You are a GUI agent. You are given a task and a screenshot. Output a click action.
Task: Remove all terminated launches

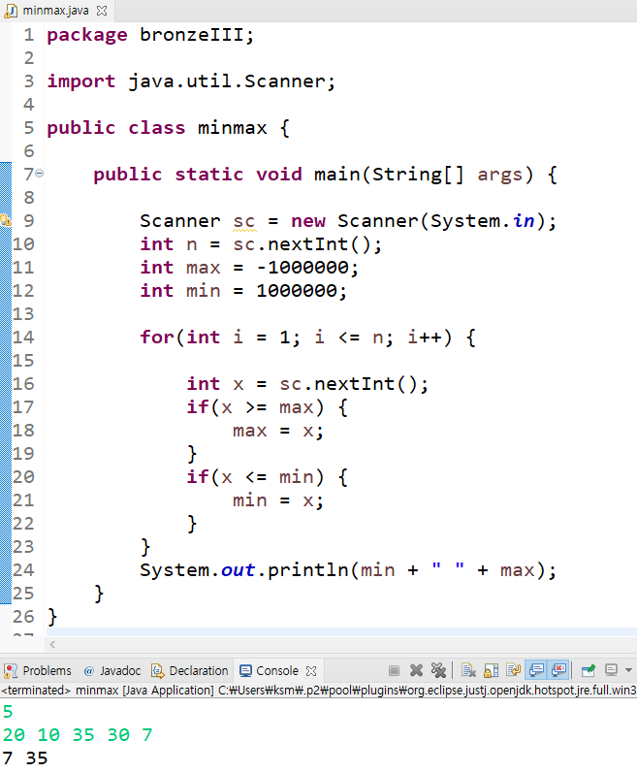click(438, 670)
